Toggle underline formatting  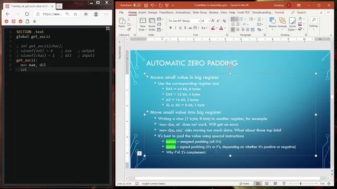pyautogui.click(x=180, y=28)
